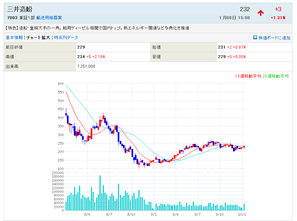
Task: Click the 9/10 date axis label
Action: [x=220, y=214]
